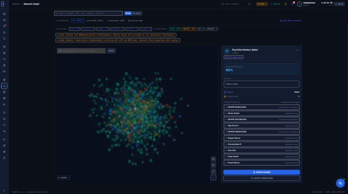Select the Analytical provenance filter
The height and width of the screenshot is (194, 348).
point(116,21)
